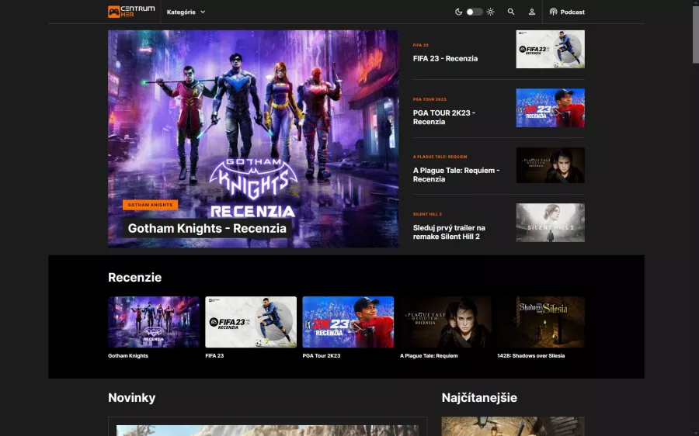699x436 pixels.
Task: Click the Novinky section heading
Action: coord(131,398)
